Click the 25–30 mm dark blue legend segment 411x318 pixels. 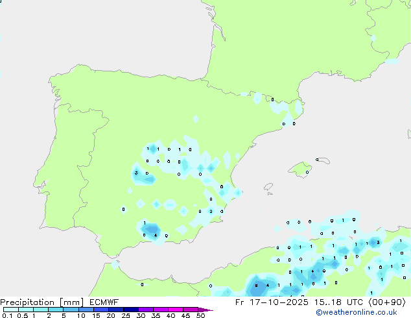click(x=131, y=310)
